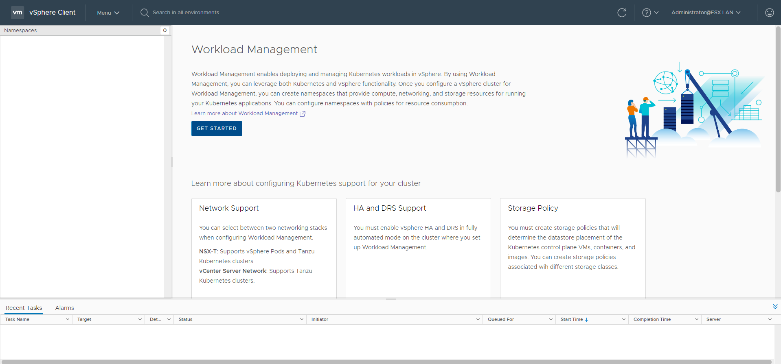Collapse the Recent Tasks panel with double chevron
The width and height of the screenshot is (781, 364).
(x=775, y=307)
